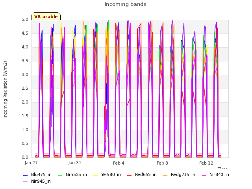Toggle the Nir840_in legend entry
252x189 pixels.
(215, 174)
